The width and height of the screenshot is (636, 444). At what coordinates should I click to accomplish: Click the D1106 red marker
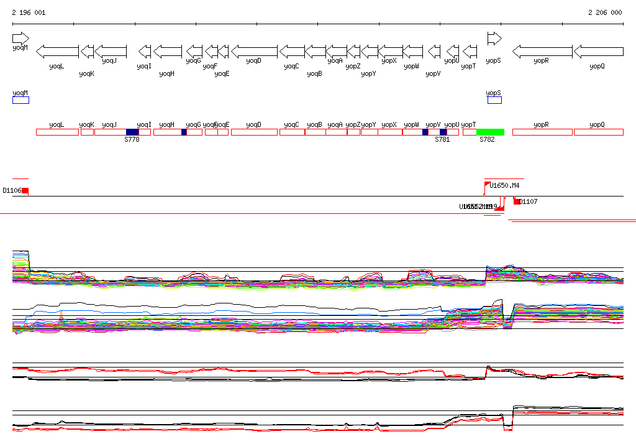click(25, 190)
